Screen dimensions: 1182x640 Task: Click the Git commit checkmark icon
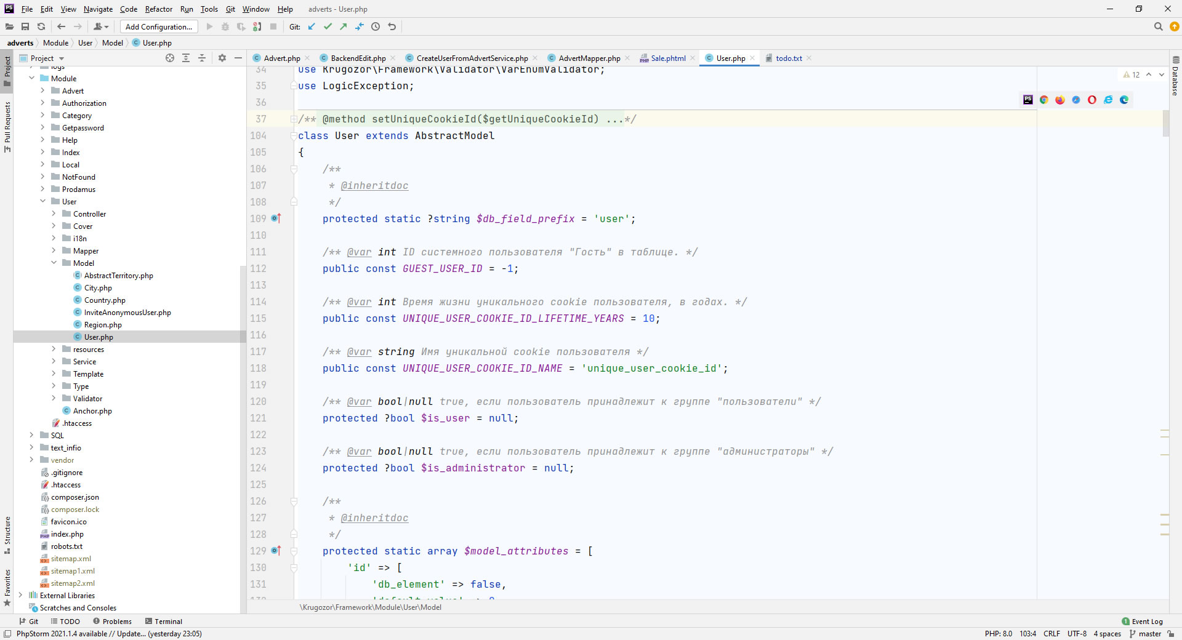point(328,26)
